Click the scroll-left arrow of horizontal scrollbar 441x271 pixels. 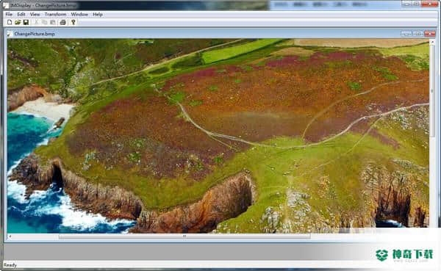pyautogui.click(x=10, y=236)
